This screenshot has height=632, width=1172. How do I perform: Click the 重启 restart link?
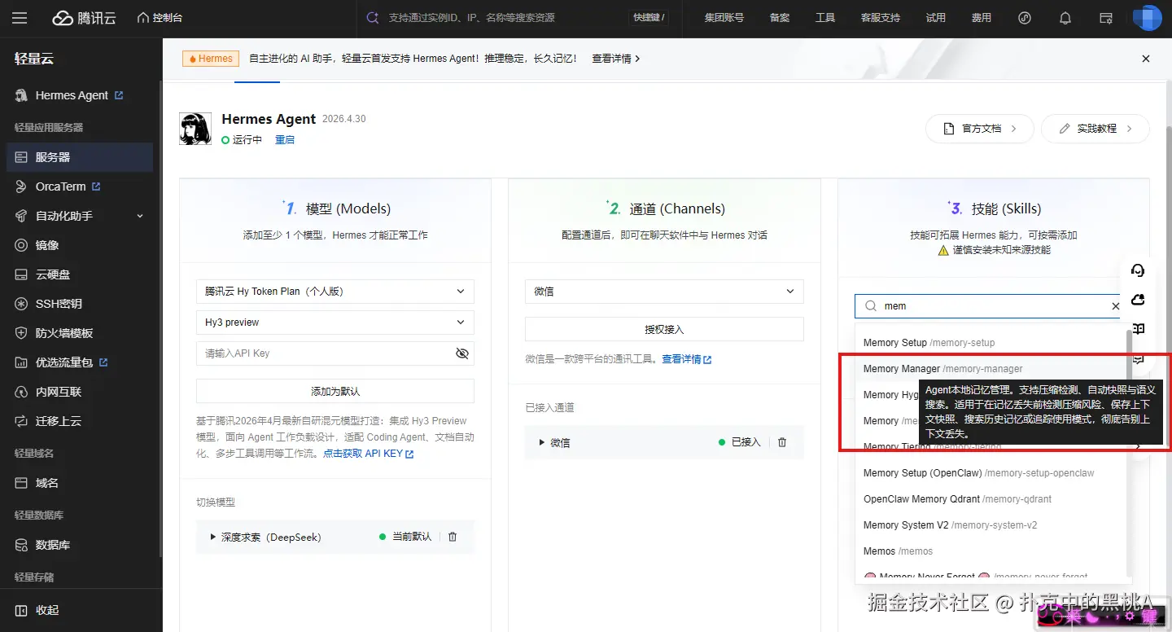click(285, 140)
